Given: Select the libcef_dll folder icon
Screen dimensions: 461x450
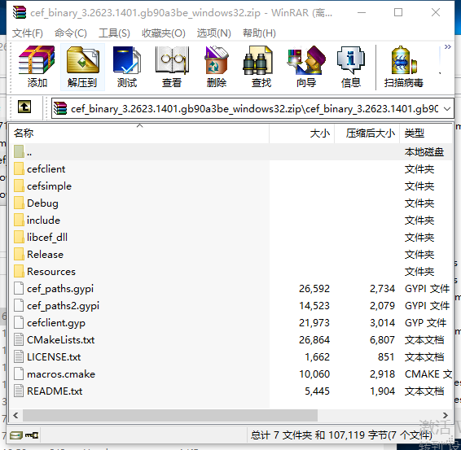Looking at the screenshot, I should 19,237.
